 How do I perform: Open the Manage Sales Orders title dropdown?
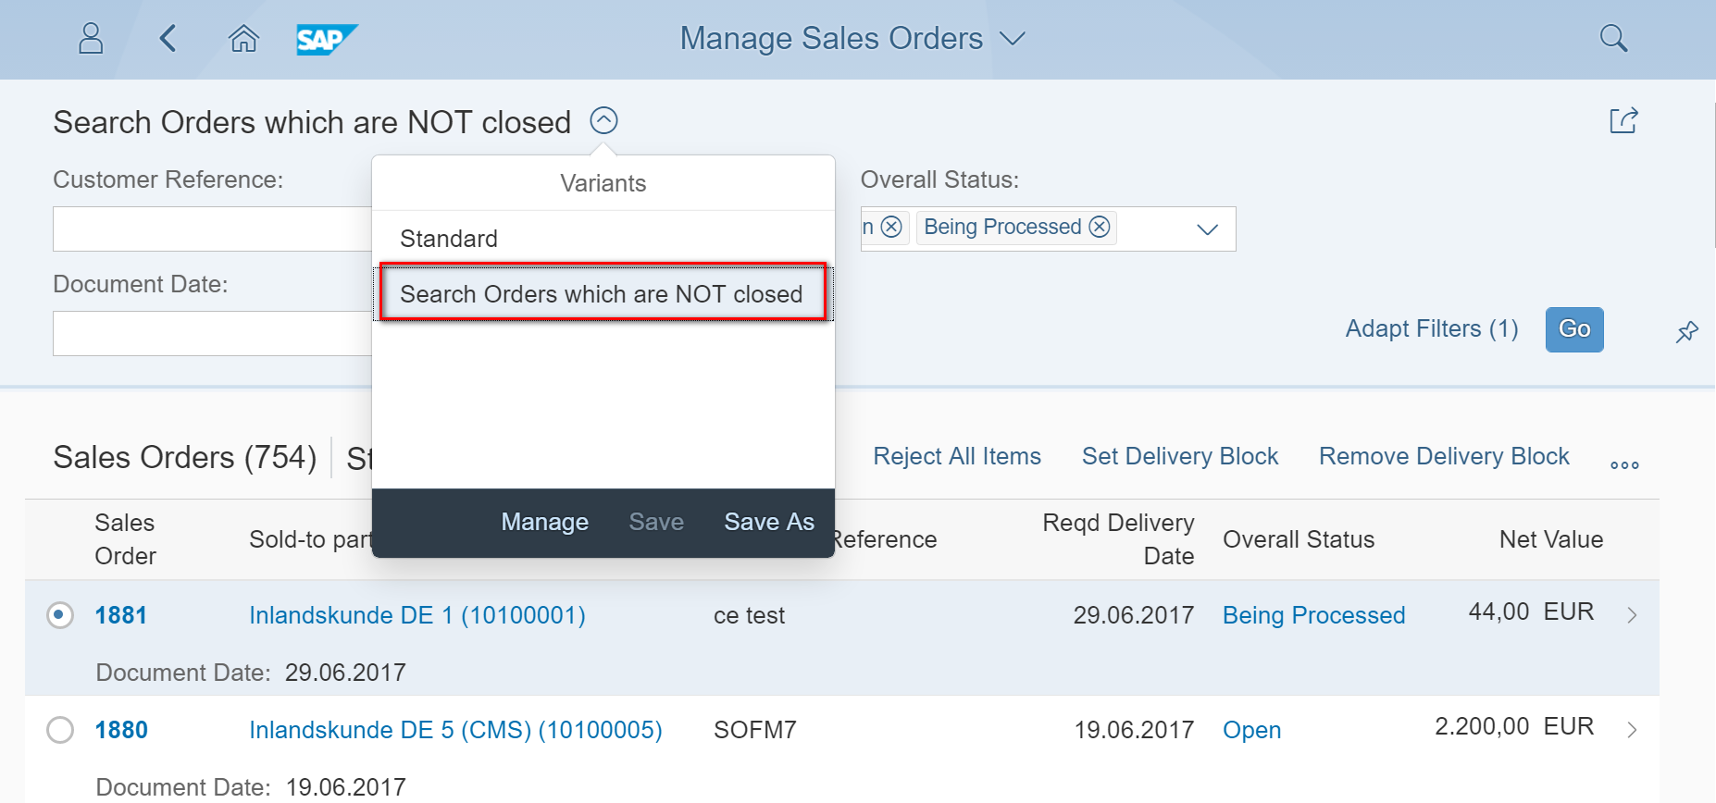coord(1013,39)
